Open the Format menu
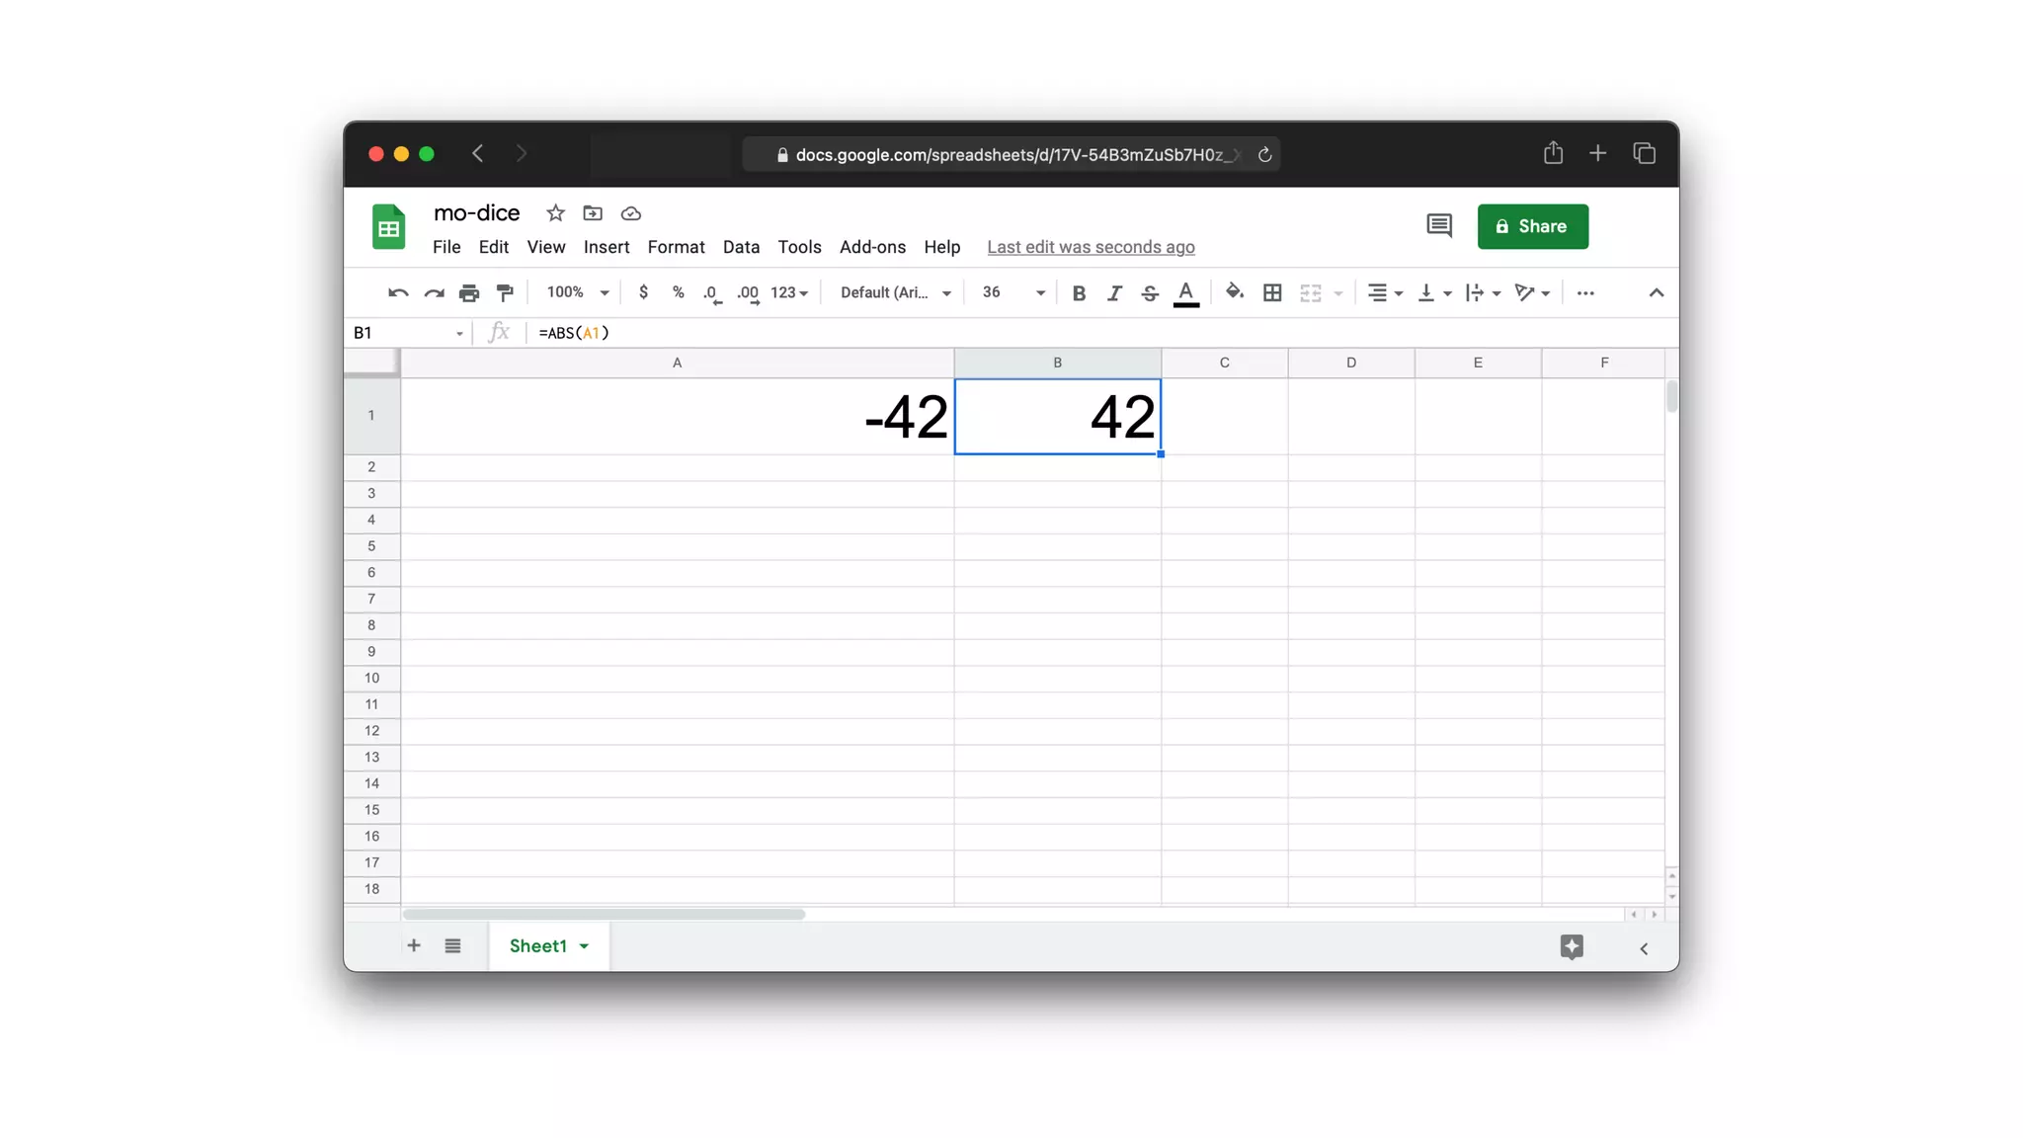 click(676, 247)
